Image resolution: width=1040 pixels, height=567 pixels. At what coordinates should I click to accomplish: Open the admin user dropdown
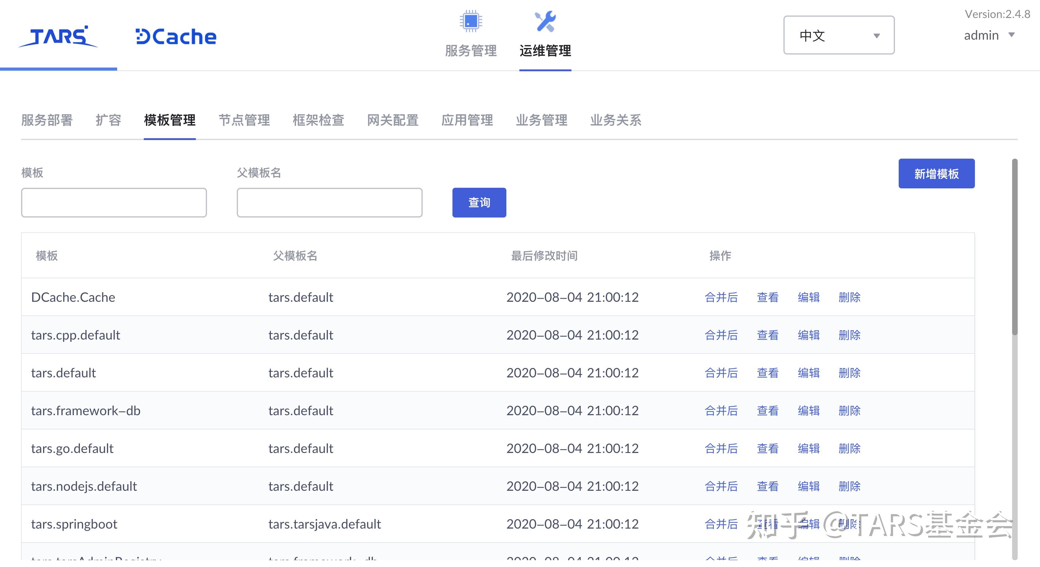tap(989, 36)
